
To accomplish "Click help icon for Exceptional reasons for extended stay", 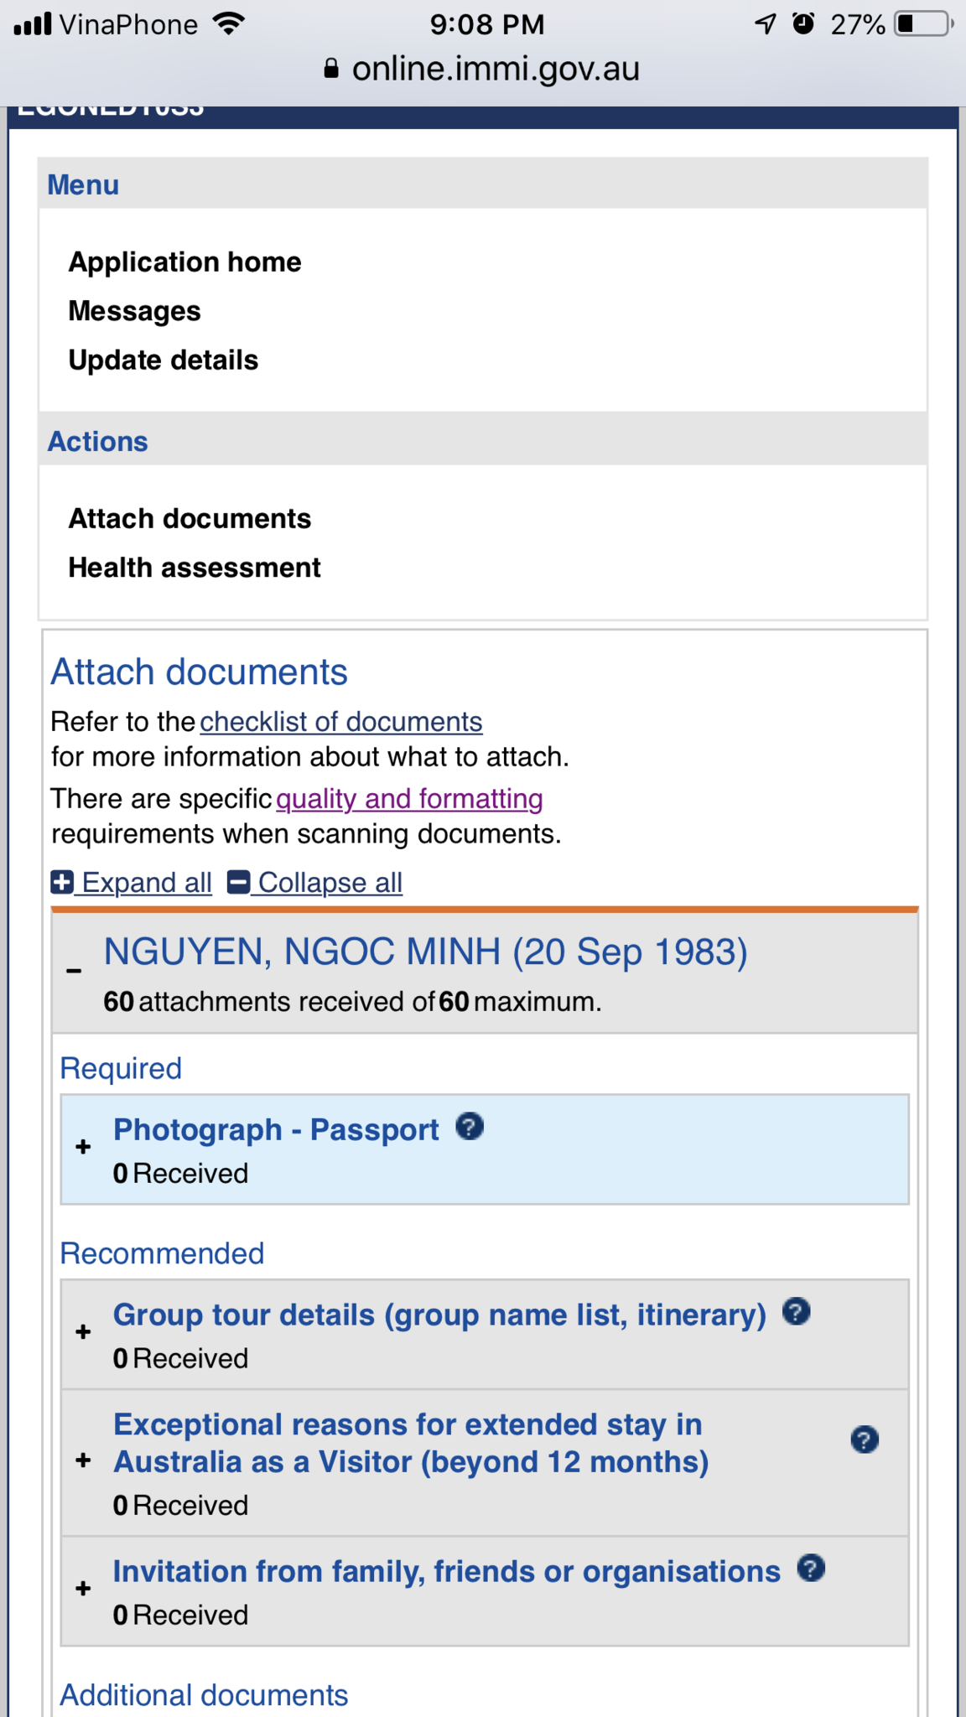I will point(865,1439).
